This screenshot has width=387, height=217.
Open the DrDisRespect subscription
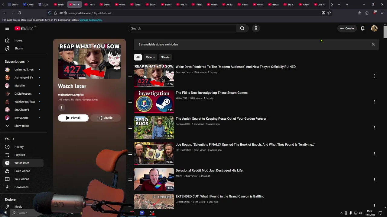click(23, 94)
